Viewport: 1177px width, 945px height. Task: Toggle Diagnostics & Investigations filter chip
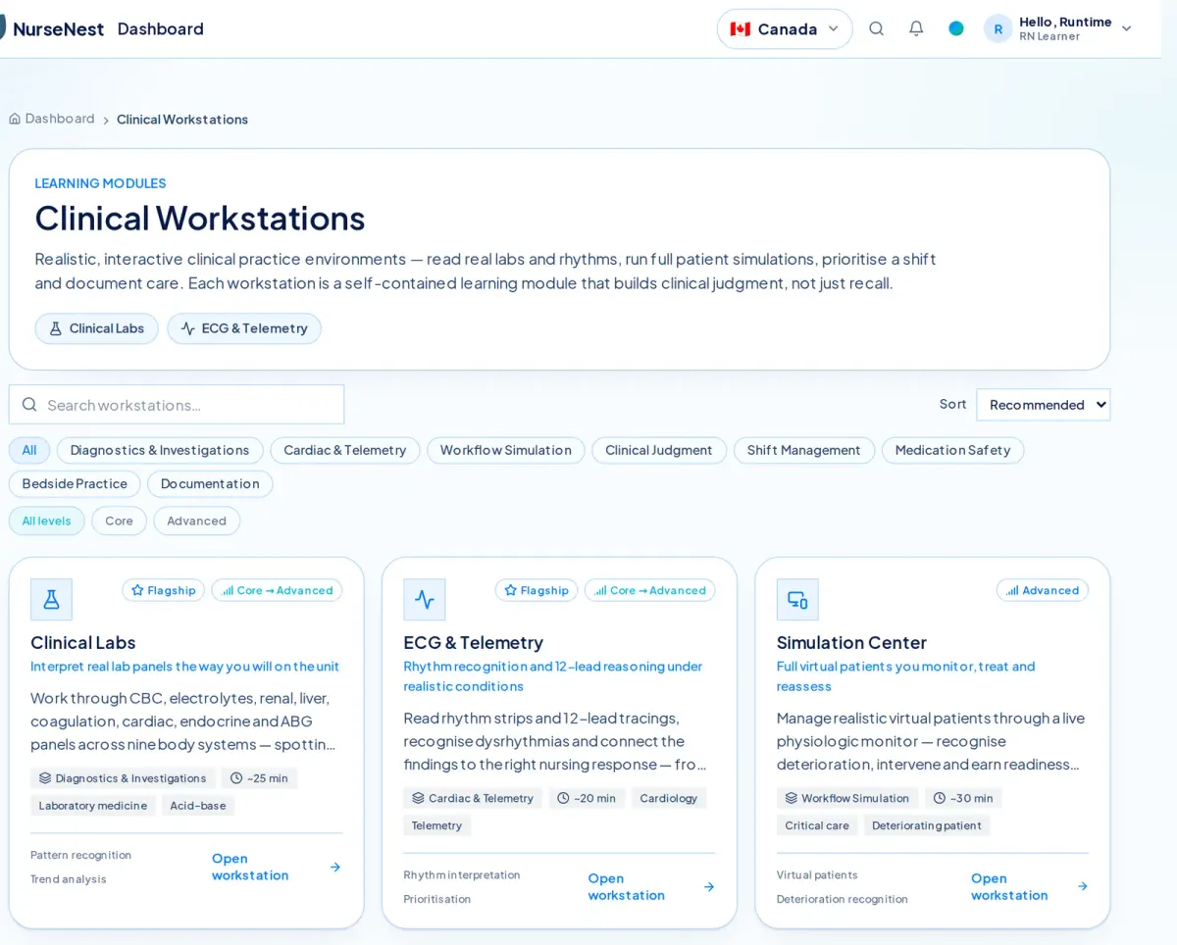click(160, 450)
